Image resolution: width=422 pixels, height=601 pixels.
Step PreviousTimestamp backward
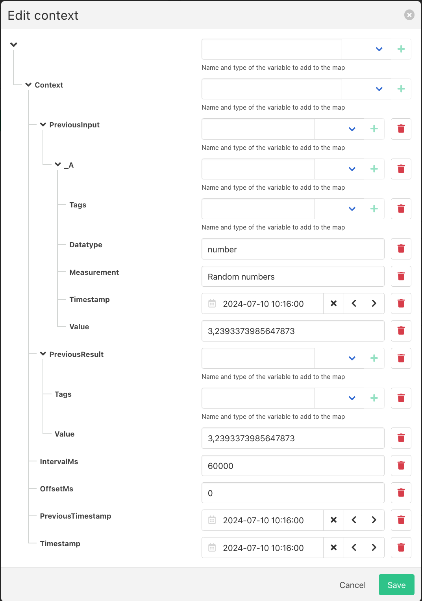(354, 520)
